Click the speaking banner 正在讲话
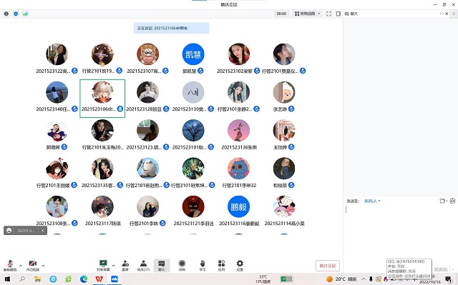Image resolution: width=458 pixels, height=285 pixels. tap(172, 29)
